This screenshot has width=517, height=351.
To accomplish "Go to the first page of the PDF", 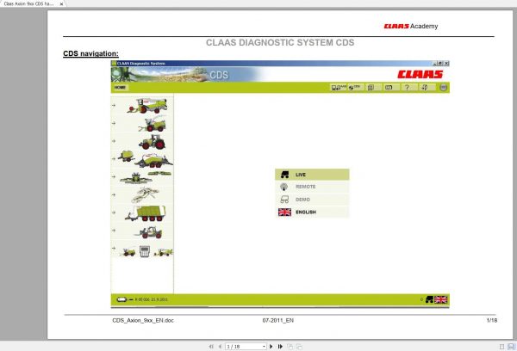I will pyautogui.click(x=211, y=347).
